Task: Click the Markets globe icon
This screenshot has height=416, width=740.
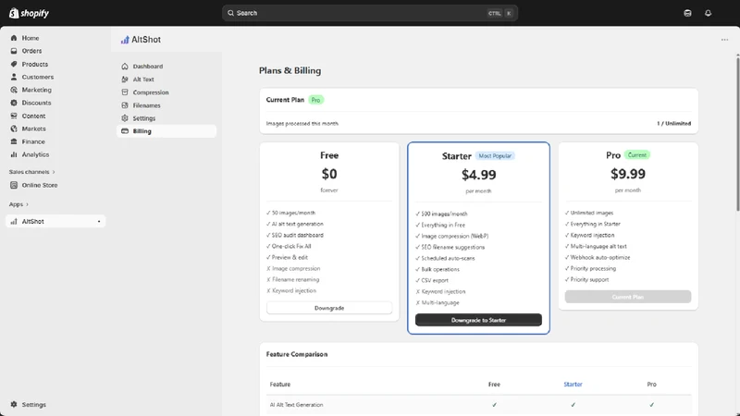Action: [x=14, y=128]
